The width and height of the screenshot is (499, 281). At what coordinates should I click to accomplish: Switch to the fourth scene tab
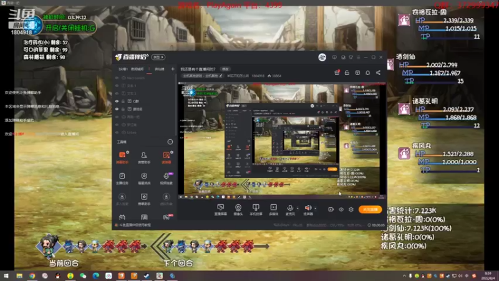160,69
